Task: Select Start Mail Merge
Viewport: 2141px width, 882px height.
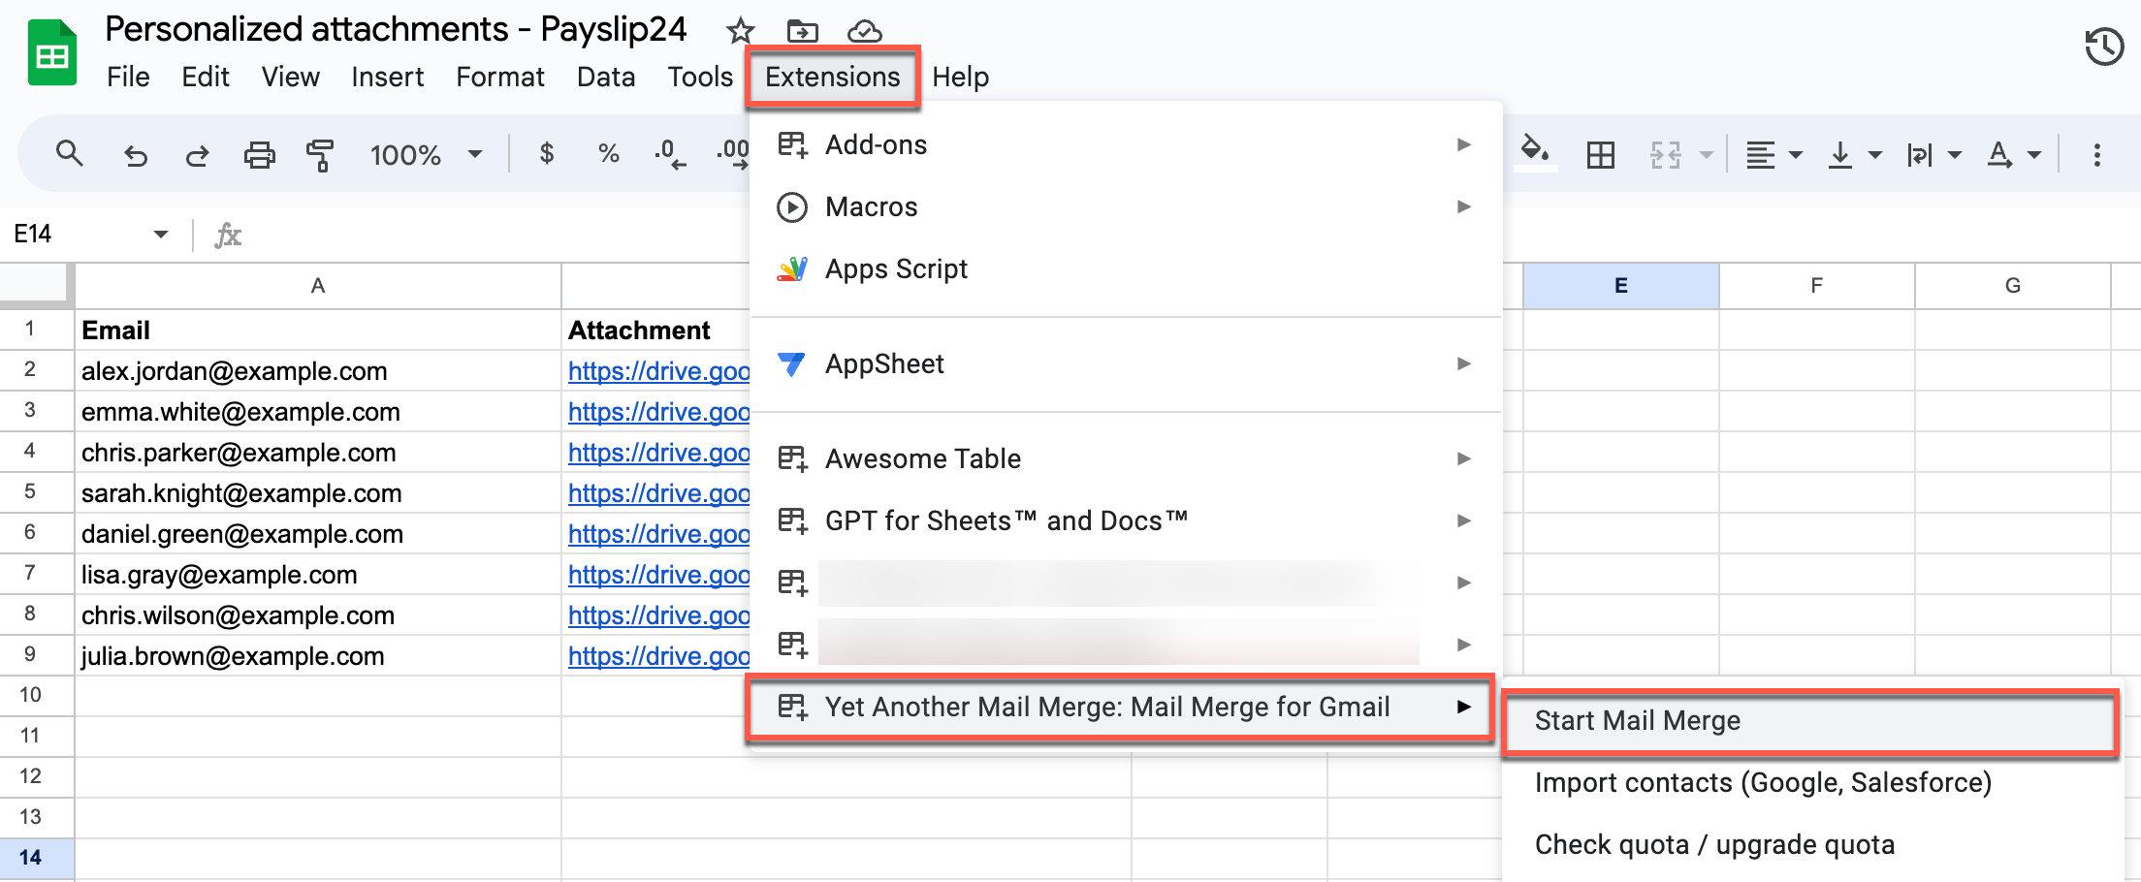Action: tap(1637, 721)
